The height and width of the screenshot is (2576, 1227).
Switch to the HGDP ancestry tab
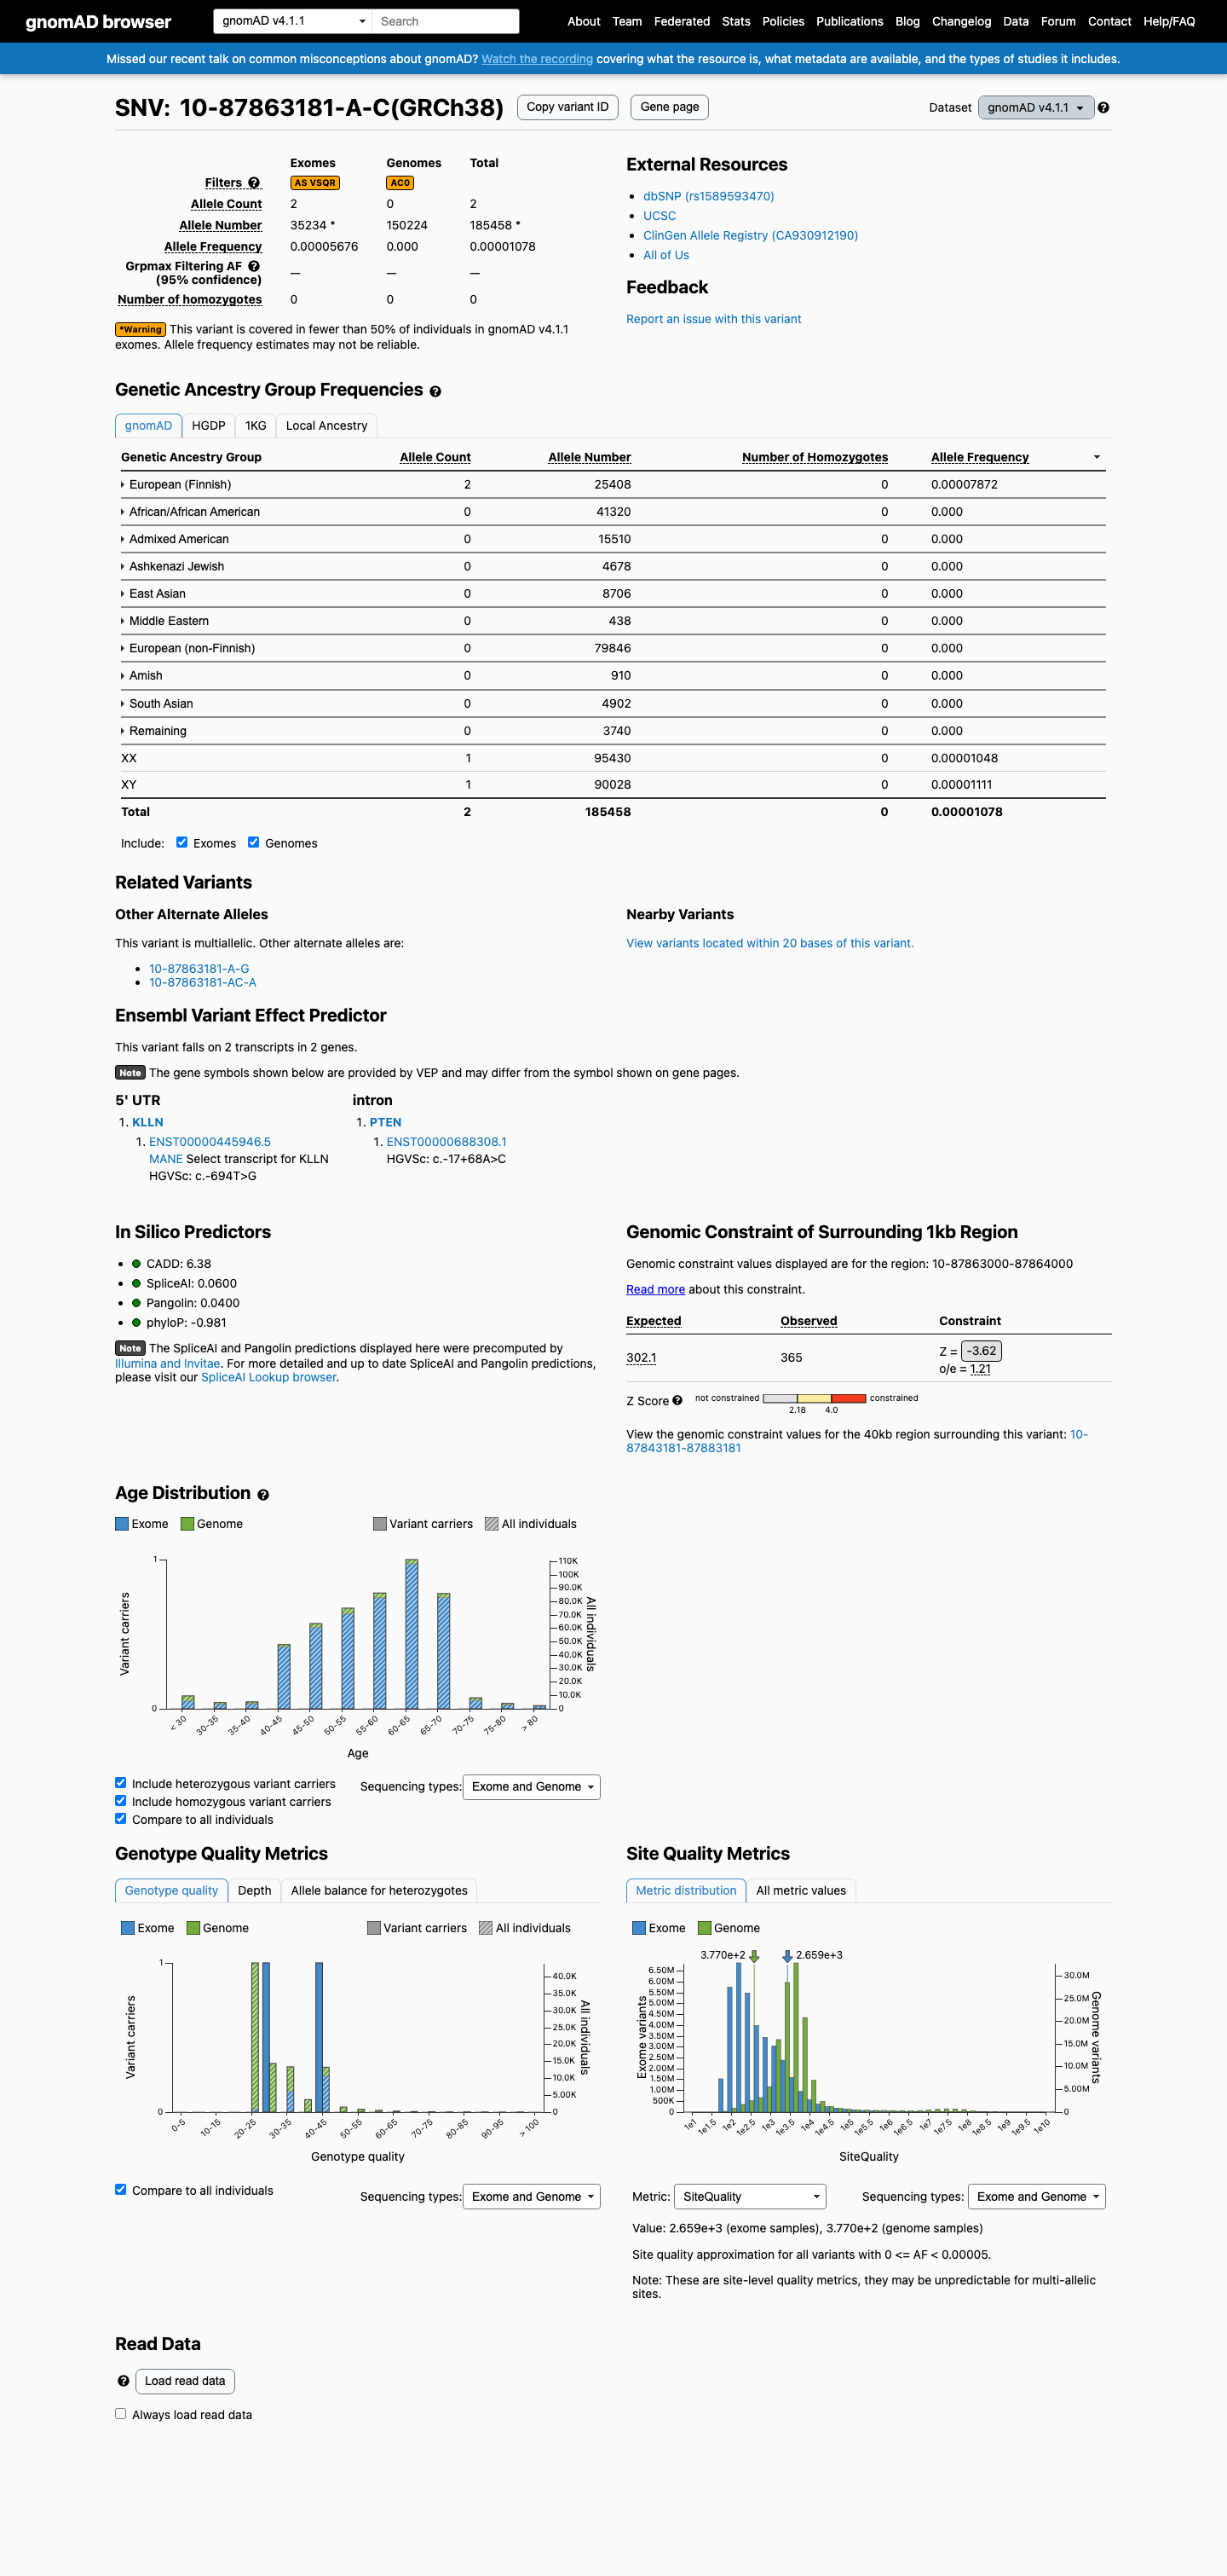pos(209,426)
